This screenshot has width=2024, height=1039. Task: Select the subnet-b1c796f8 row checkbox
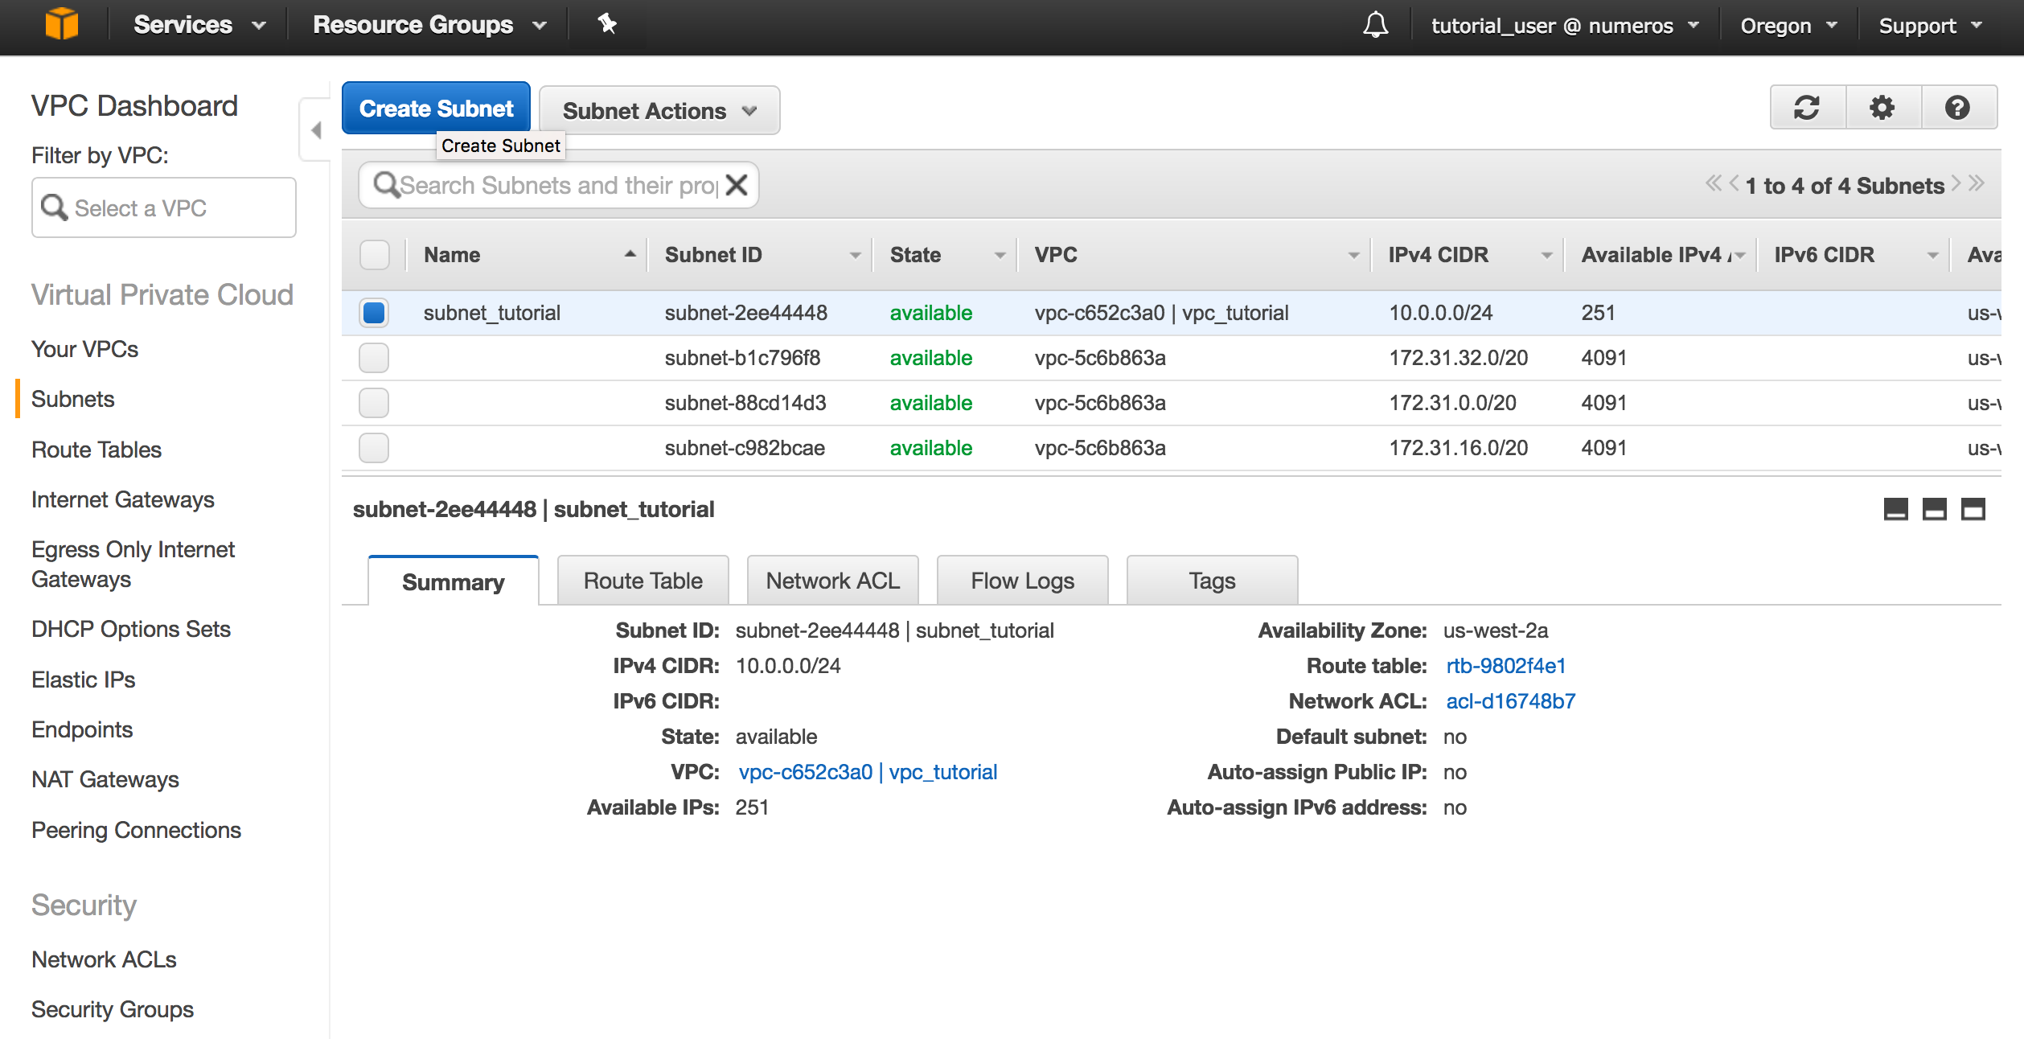pos(374,358)
